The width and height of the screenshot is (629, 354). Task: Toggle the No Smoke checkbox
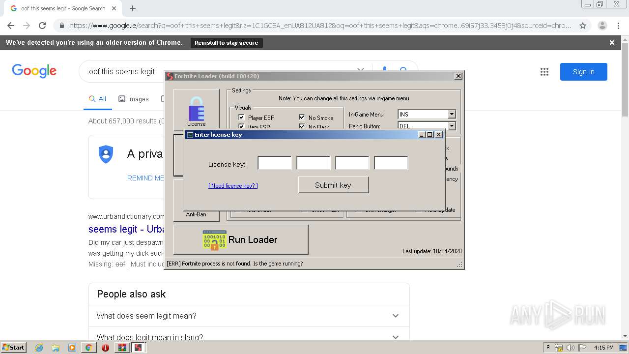click(302, 118)
